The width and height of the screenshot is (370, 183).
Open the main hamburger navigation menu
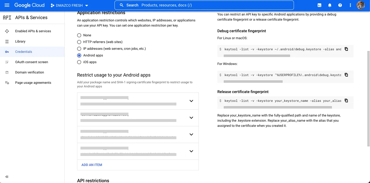coord(7,5)
